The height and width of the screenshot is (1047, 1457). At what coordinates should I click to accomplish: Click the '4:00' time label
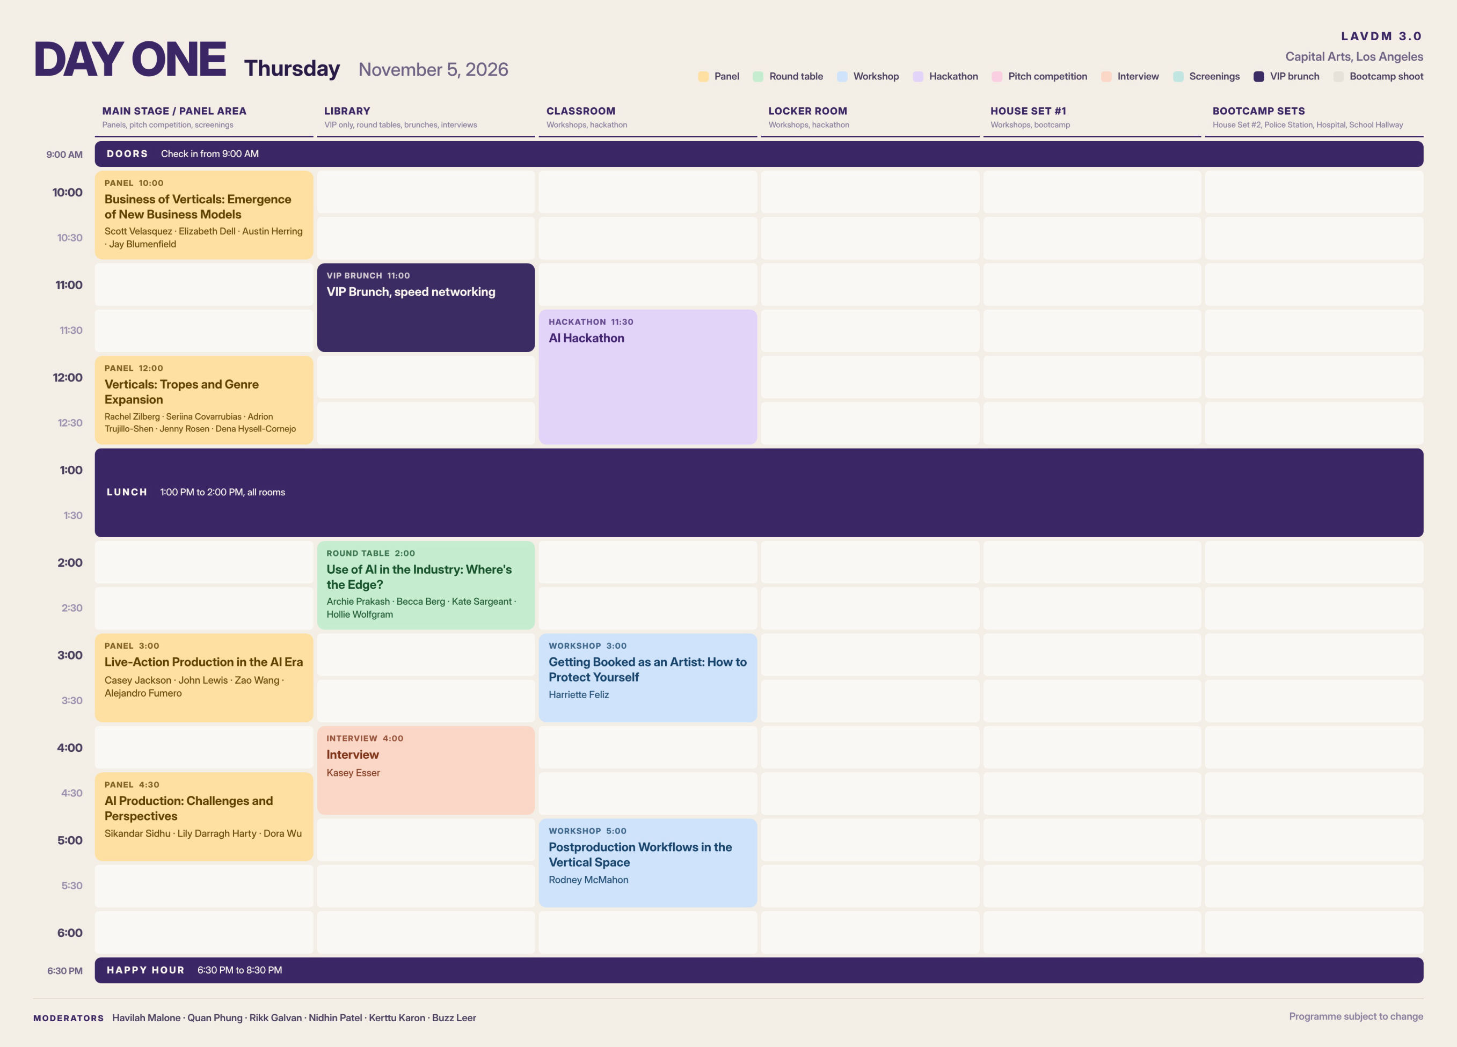(x=69, y=748)
